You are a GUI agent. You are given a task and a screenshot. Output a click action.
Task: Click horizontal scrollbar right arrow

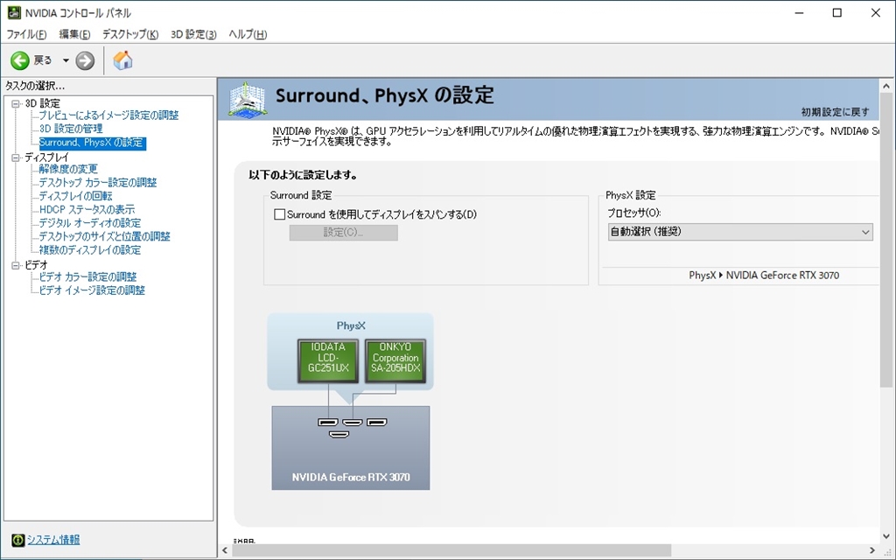point(872,550)
